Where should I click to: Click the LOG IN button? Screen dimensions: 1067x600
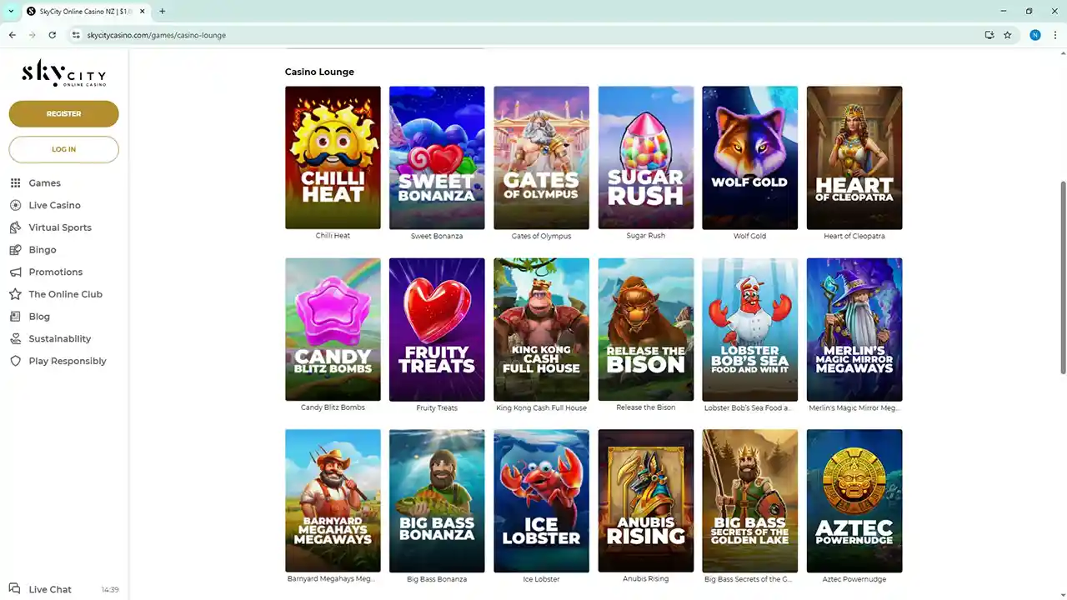coord(64,150)
